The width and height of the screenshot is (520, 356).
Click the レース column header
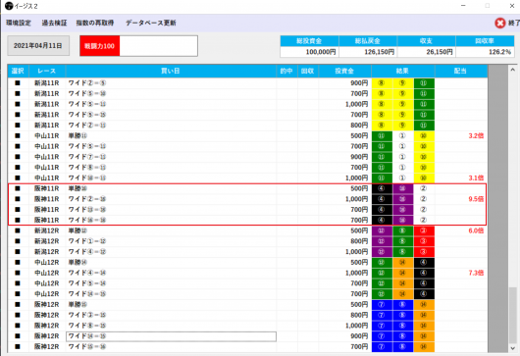pyautogui.click(x=47, y=71)
